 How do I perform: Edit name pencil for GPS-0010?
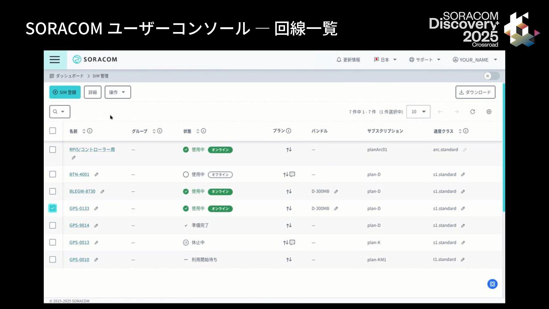click(96, 260)
